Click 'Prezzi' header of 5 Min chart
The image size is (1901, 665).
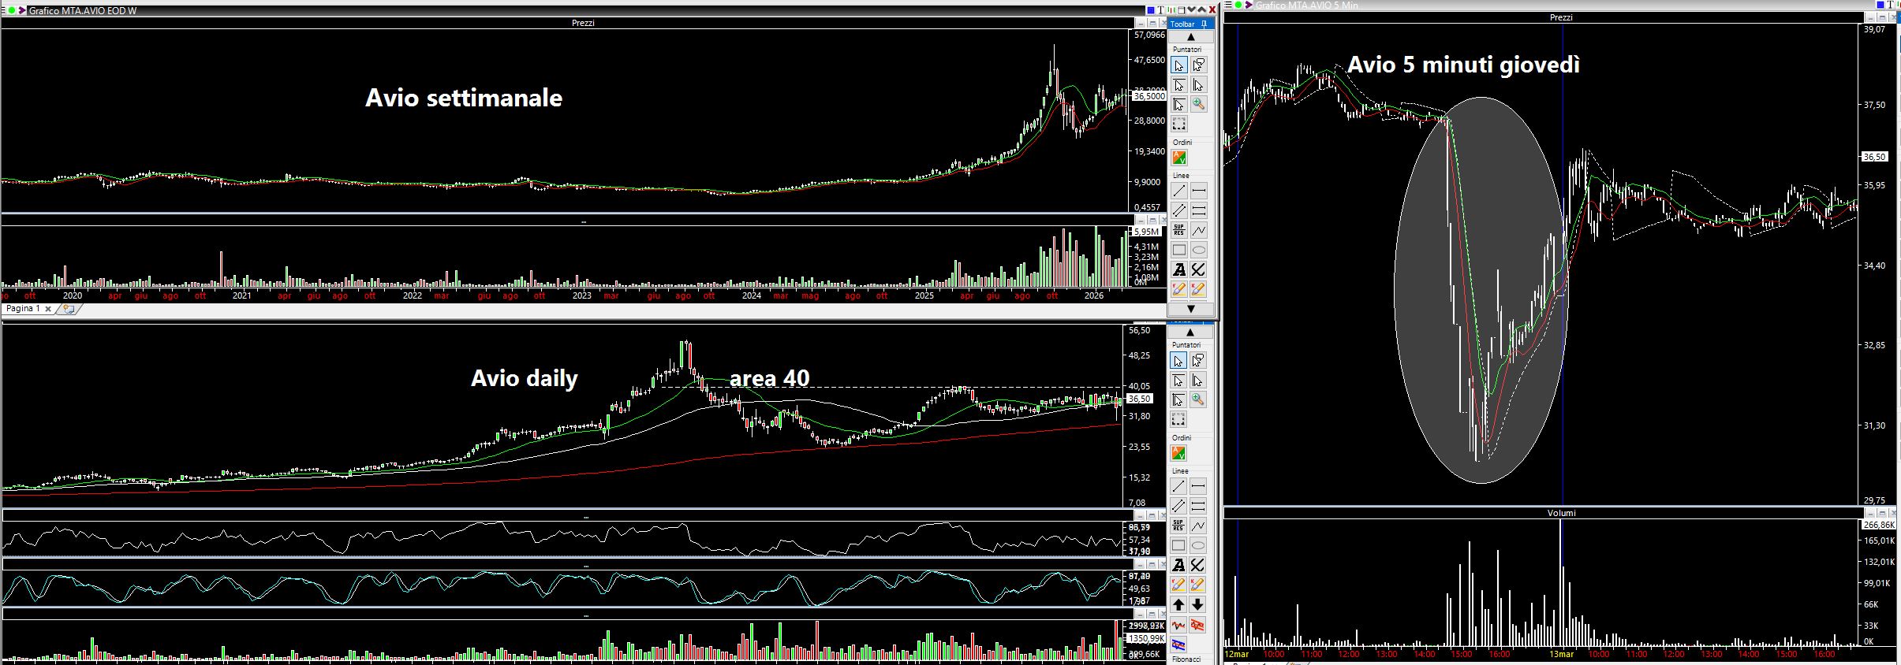tap(1561, 17)
